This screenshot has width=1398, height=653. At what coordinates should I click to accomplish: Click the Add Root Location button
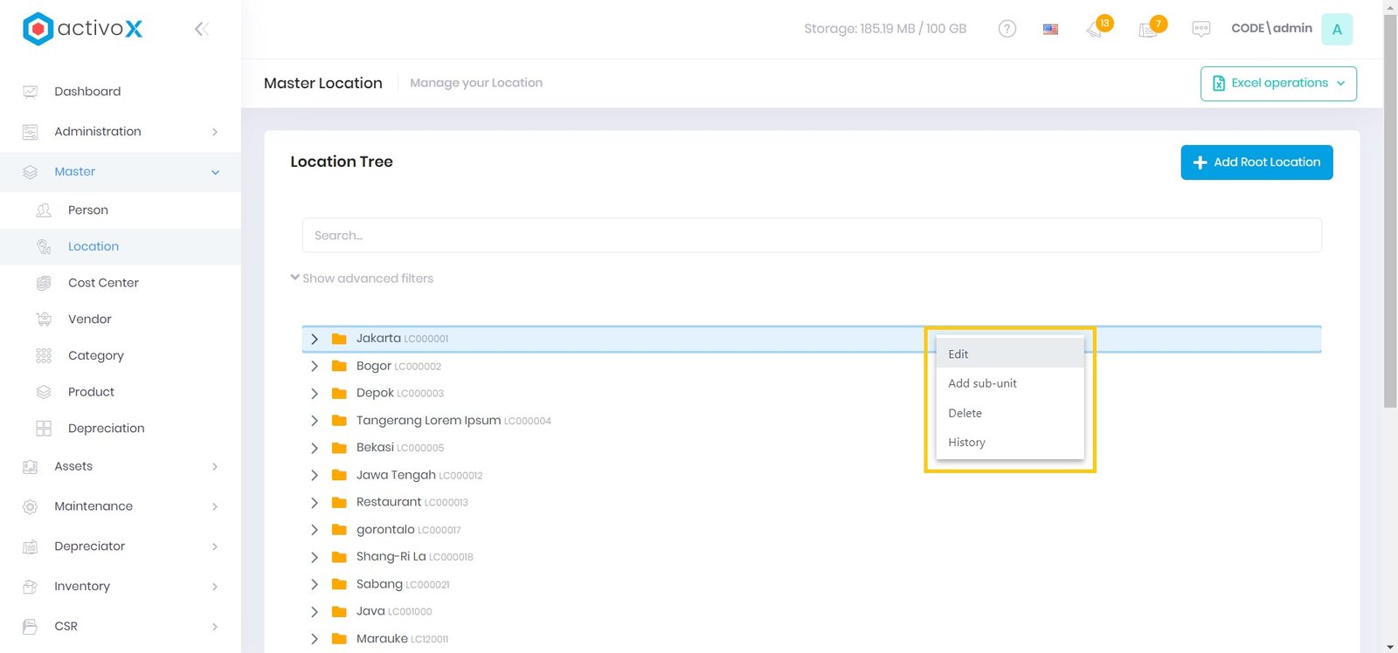click(1256, 162)
